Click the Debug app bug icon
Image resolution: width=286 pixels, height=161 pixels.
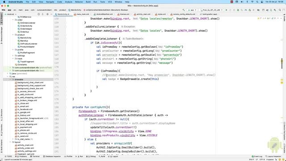[x=238, y=10]
